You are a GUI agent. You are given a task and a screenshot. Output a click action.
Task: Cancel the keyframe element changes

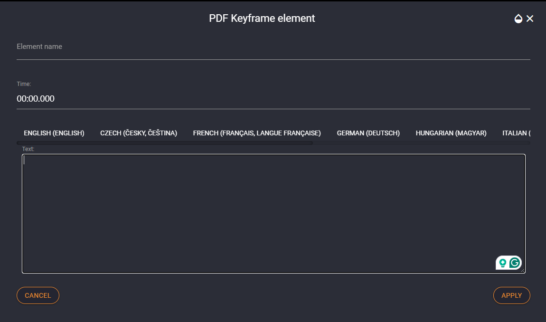coord(38,295)
